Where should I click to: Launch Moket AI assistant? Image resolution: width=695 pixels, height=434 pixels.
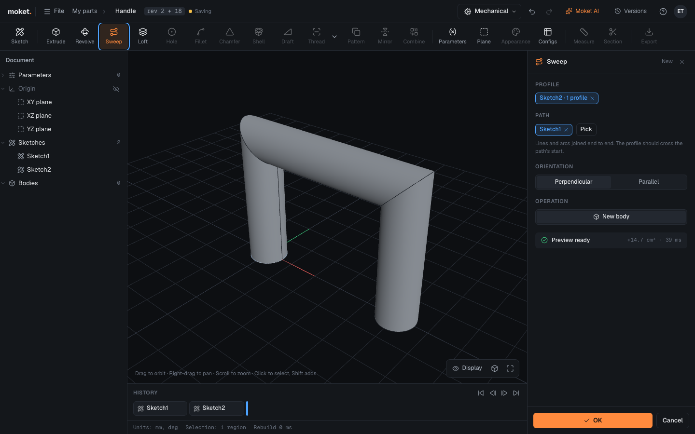[582, 11]
